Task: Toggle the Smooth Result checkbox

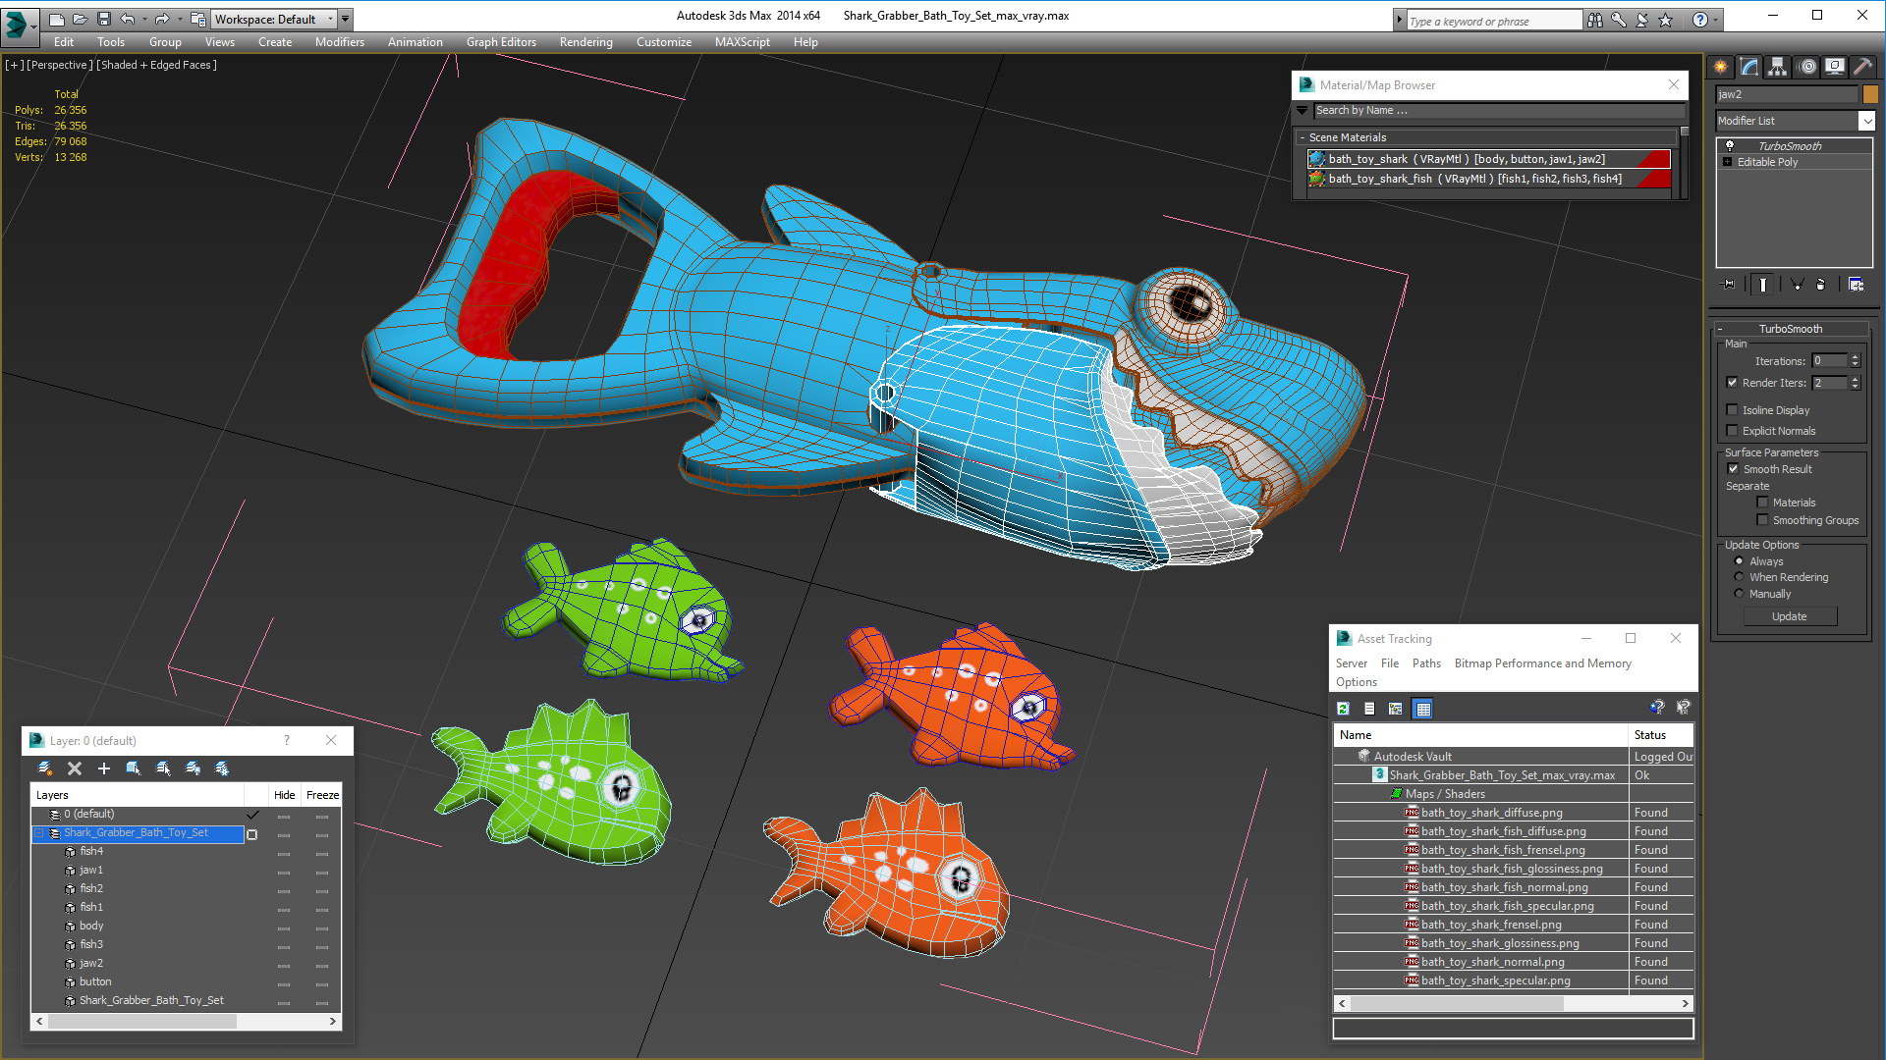Action: (x=1734, y=469)
